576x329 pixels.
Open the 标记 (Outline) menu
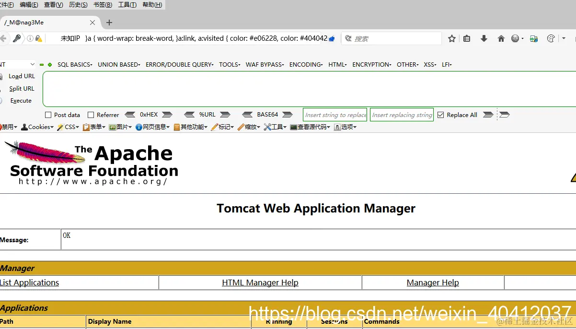[222, 127]
